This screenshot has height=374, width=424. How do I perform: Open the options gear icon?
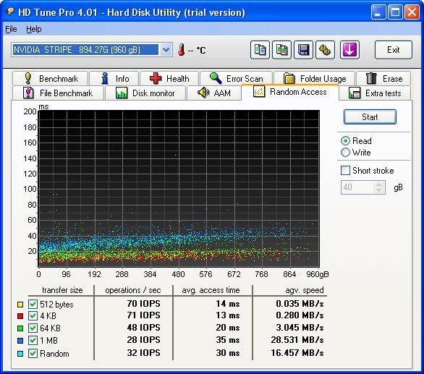click(x=326, y=50)
